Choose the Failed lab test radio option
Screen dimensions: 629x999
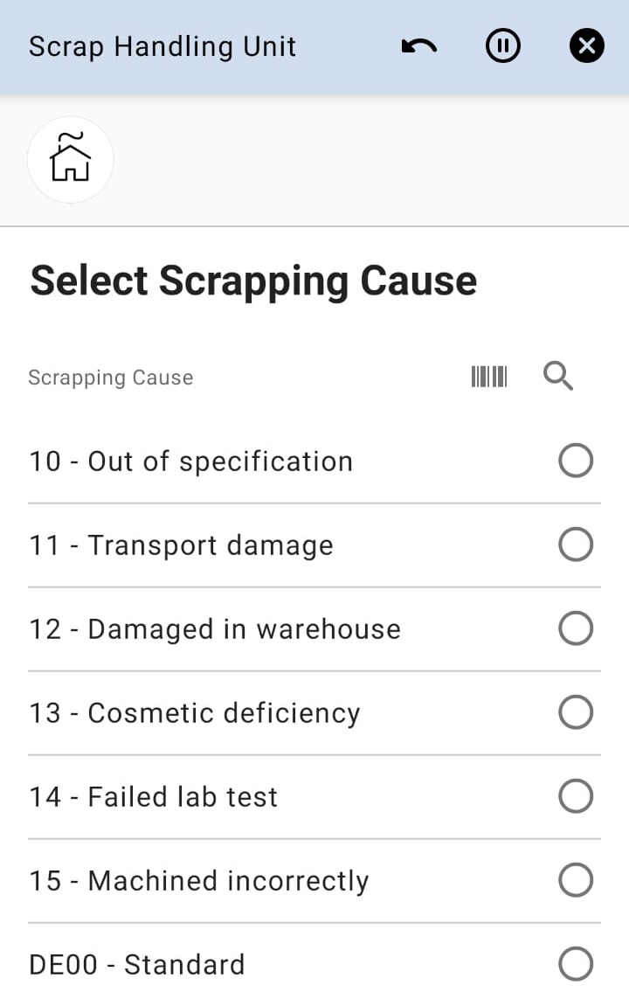(576, 796)
